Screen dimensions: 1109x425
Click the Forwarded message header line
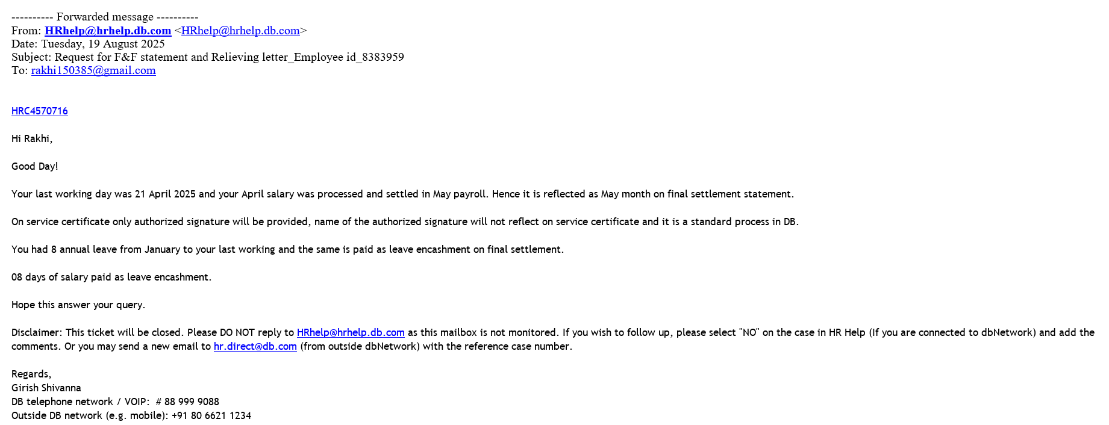point(105,17)
